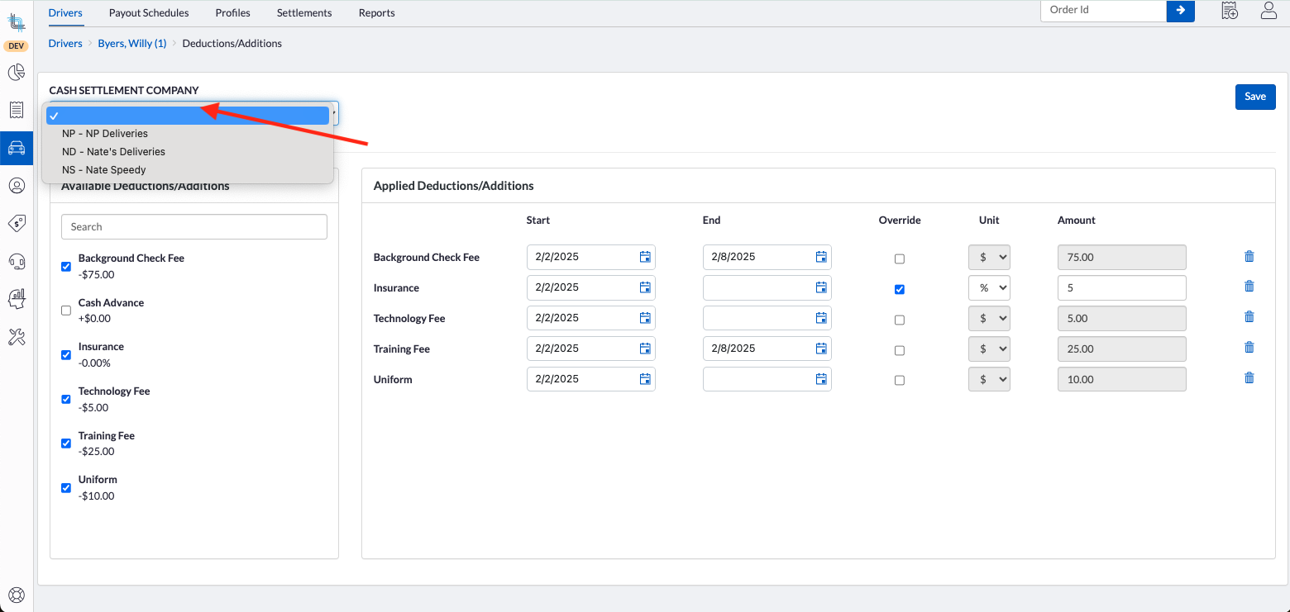Open the help lifebuoy icon
Viewport: 1290px width, 612px height.
17,595
